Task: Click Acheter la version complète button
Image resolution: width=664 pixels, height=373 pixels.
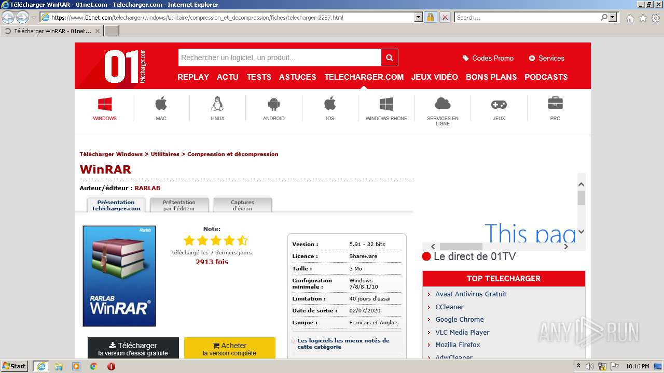Action: pyautogui.click(x=230, y=348)
